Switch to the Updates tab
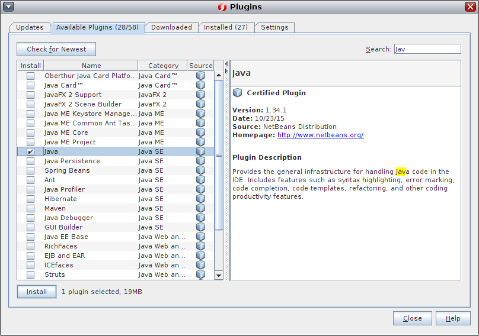The image size is (479, 336). (30, 27)
